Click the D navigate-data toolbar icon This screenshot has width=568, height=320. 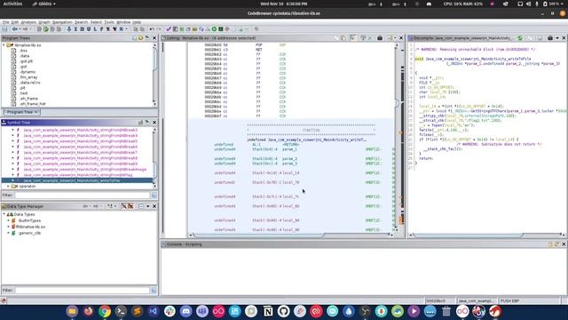82,29
